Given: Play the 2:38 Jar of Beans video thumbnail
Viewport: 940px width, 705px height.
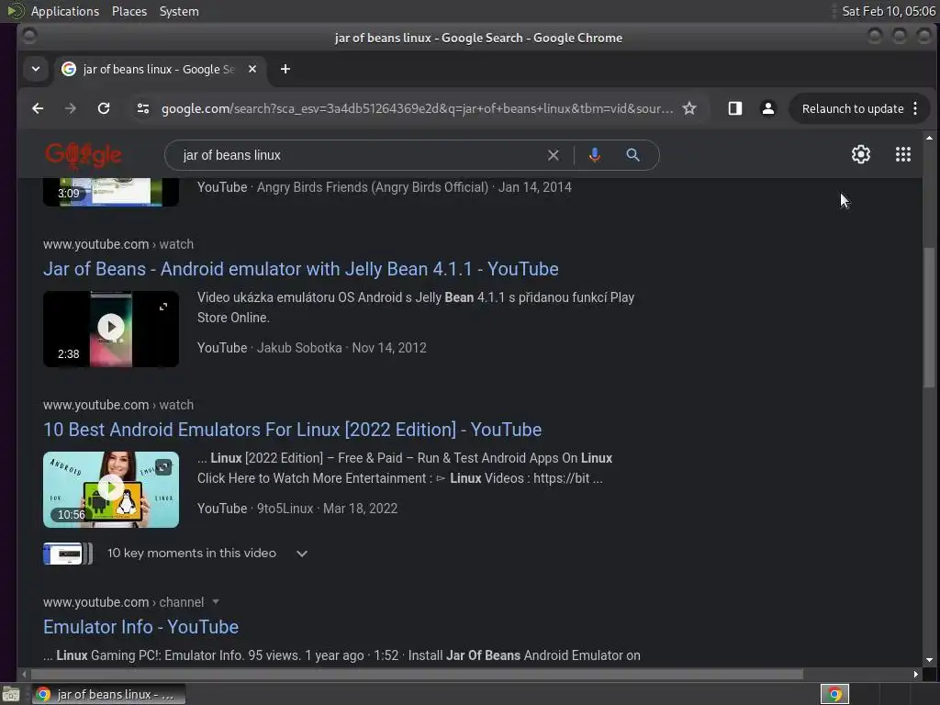Looking at the screenshot, I should pyautogui.click(x=111, y=329).
